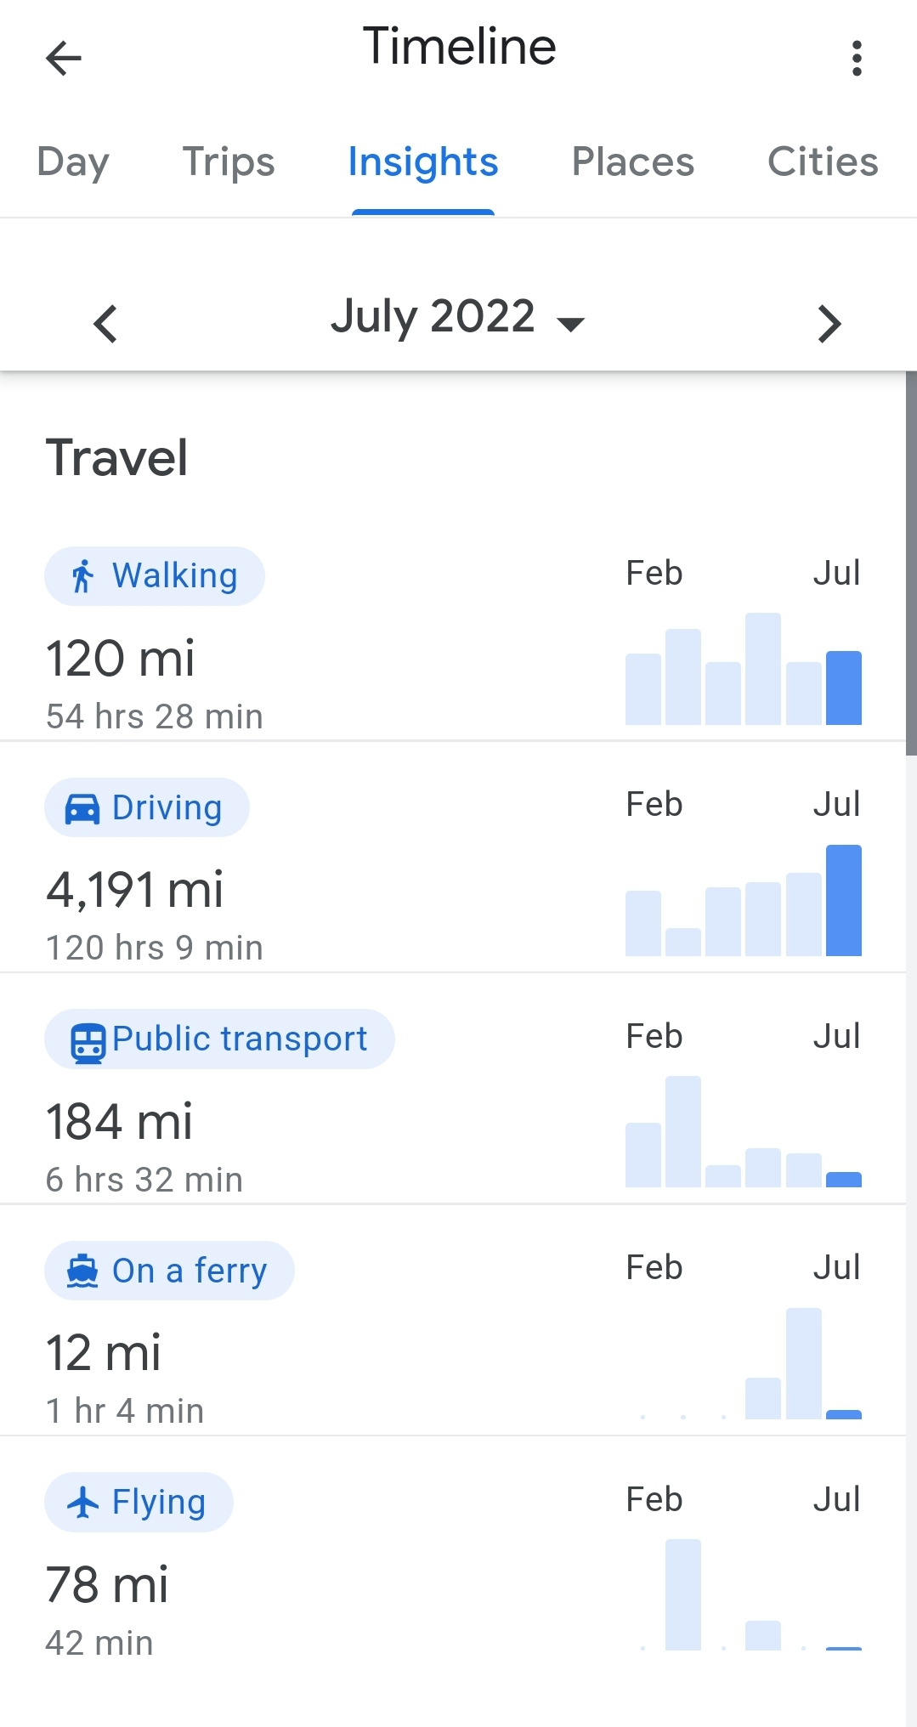Image resolution: width=917 pixels, height=1727 pixels.
Task: Click the tallest bar in Walking chart
Action: coord(762,669)
